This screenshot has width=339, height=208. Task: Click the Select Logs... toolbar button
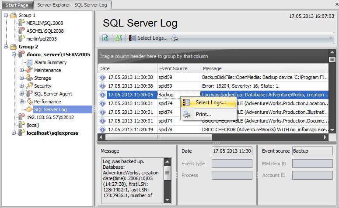[148, 38]
